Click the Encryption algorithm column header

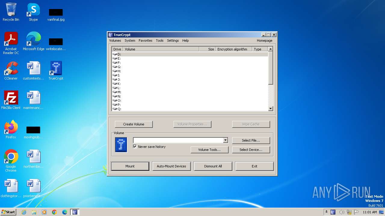pyautogui.click(x=234, y=49)
